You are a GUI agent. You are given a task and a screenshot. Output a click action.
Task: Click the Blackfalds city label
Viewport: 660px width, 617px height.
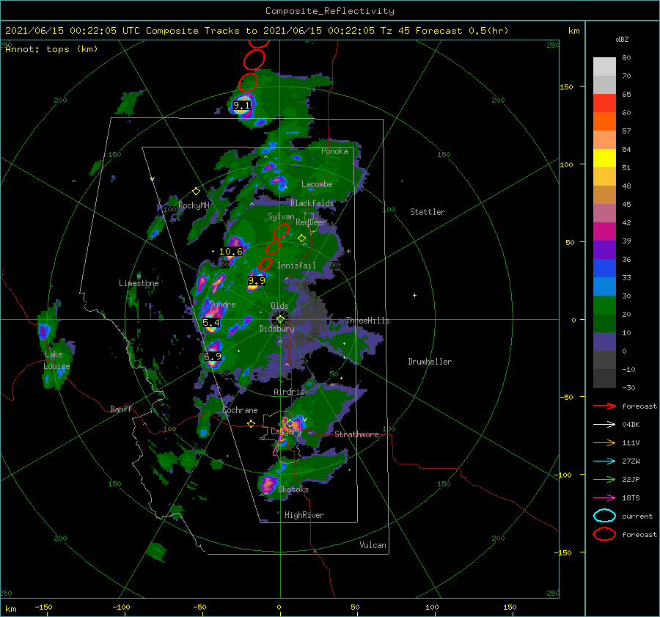coord(312,203)
